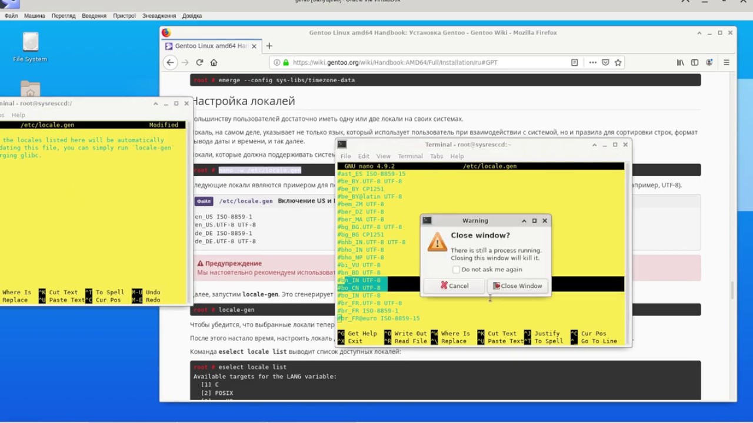Click terminal icon in Warning dialog title
Screen dimensions: 753x423
tap(427, 220)
